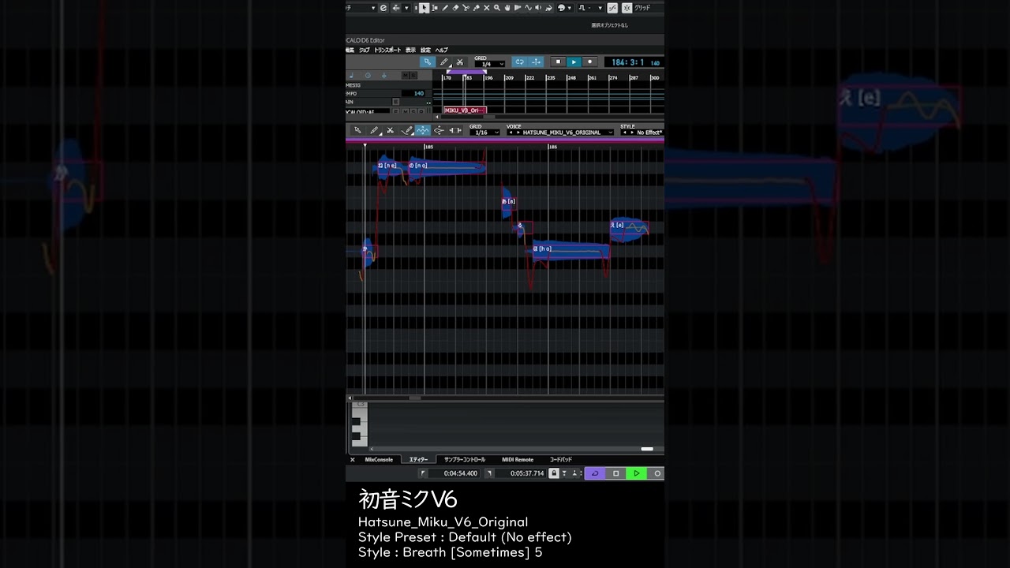Select the piano roll pencil tool
This screenshot has height=568, width=1010.
374,130
